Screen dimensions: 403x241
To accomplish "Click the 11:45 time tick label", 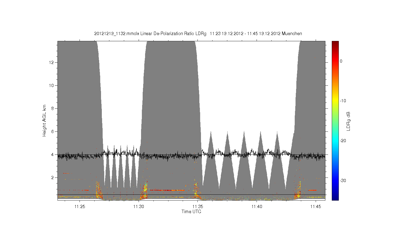I will click(x=316, y=206).
